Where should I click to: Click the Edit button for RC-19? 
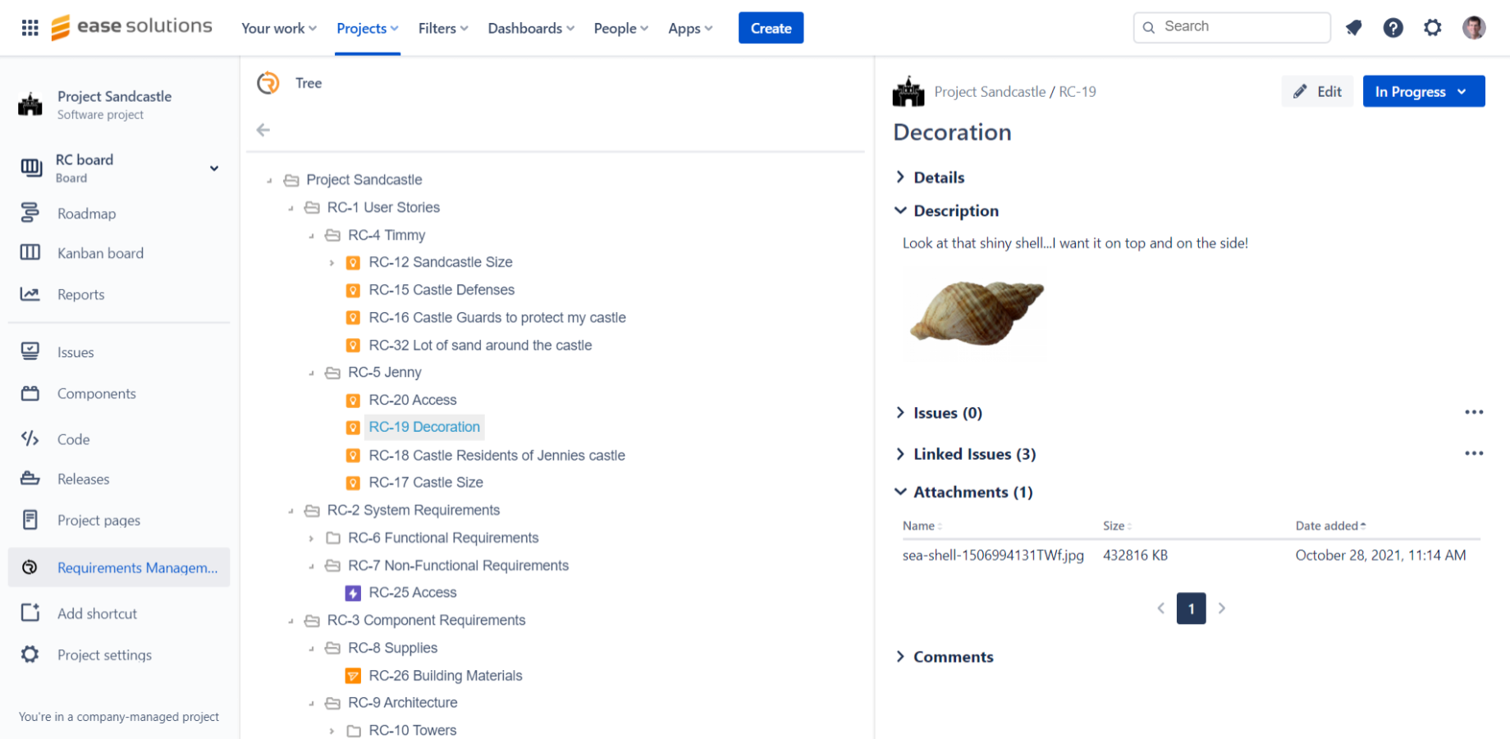[1317, 91]
